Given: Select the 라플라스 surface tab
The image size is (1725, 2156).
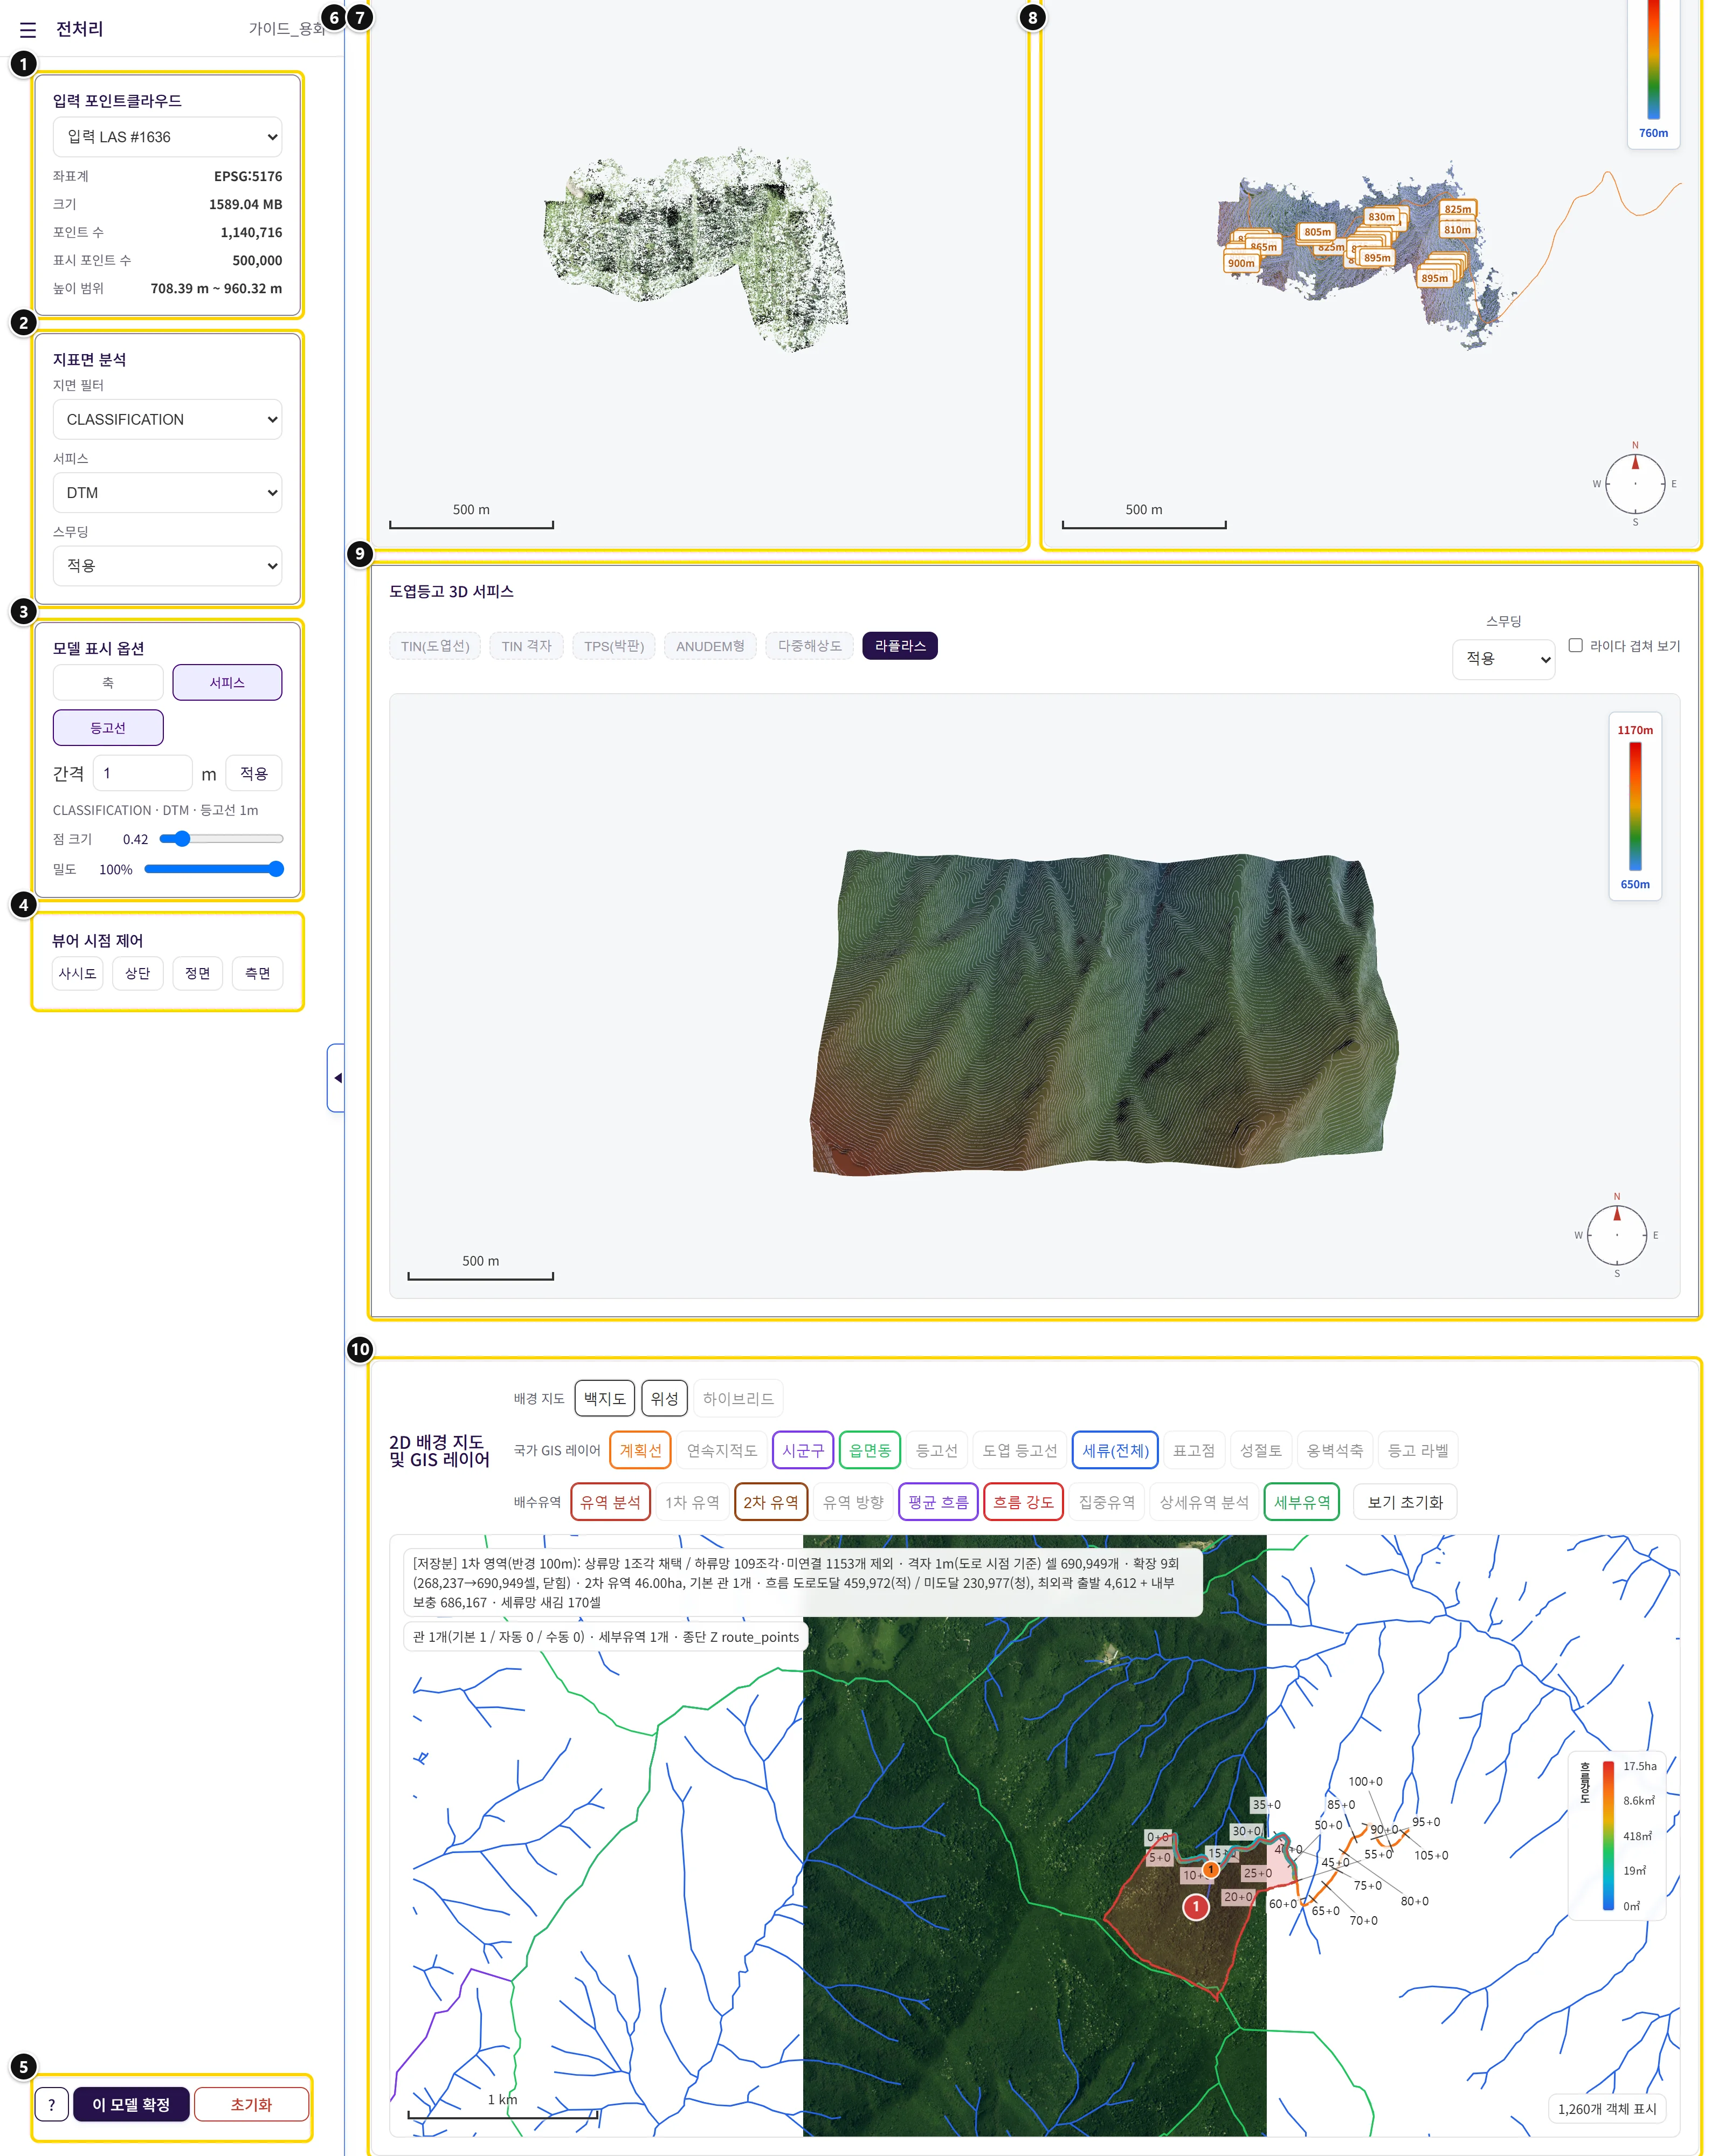Looking at the screenshot, I should [x=900, y=646].
